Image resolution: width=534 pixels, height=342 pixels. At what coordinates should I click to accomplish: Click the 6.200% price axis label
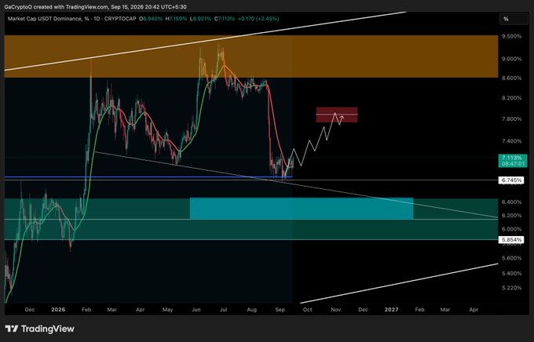pyautogui.click(x=511, y=216)
